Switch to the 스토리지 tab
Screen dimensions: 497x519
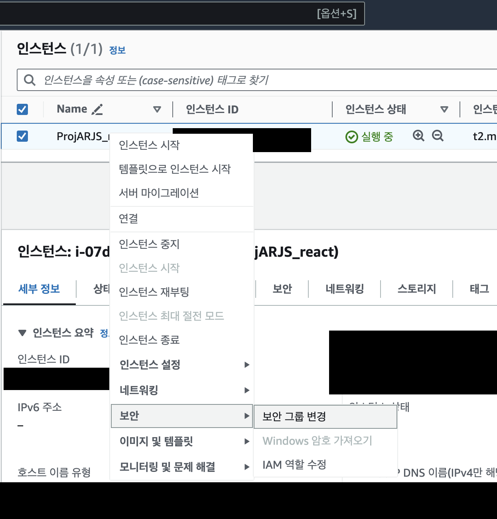click(416, 289)
